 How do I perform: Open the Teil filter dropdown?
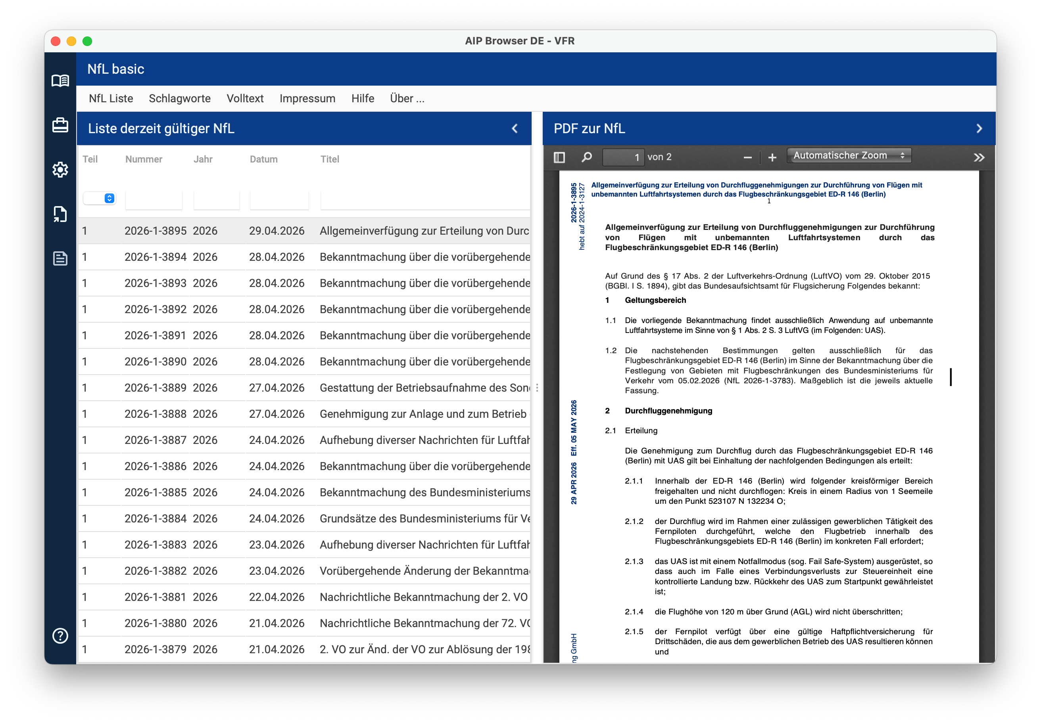click(x=99, y=198)
